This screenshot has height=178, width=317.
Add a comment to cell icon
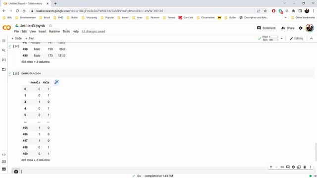pyautogui.click(x=288, y=167)
